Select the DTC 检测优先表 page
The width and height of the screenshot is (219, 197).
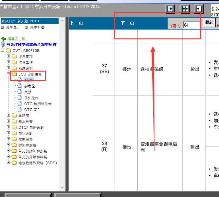pos(38,104)
